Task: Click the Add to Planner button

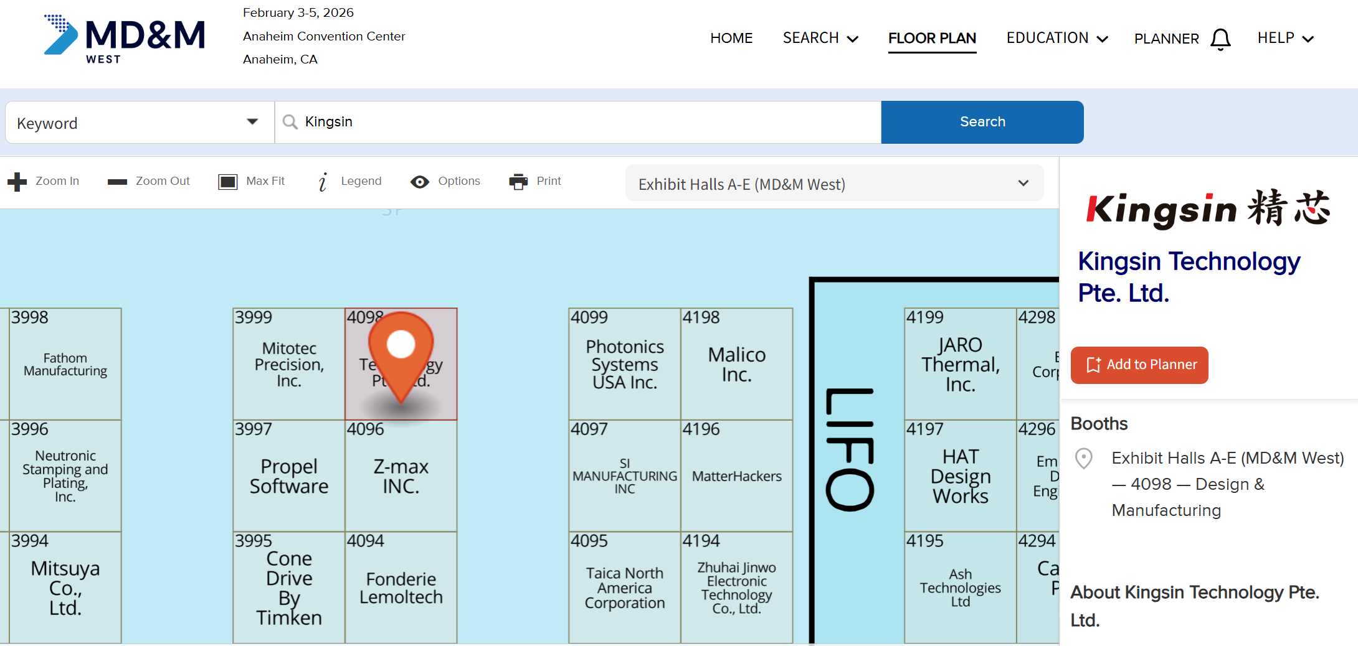Action: click(x=1139, y=365)
